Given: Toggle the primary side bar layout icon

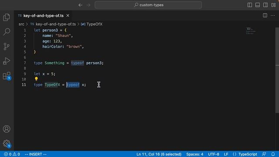Looking at the screenshot, I should [250, 5].
